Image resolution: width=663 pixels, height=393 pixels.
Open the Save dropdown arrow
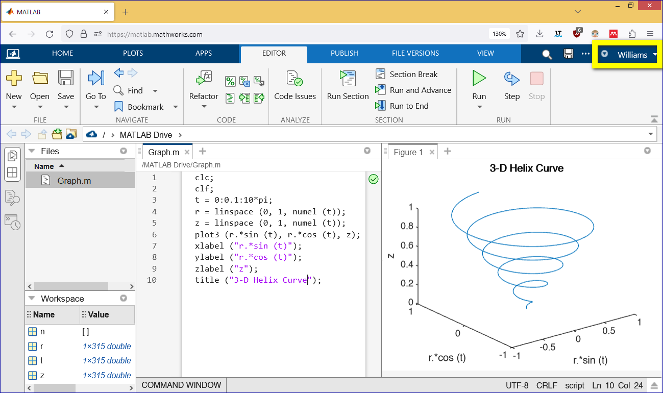tap(66, 107)
